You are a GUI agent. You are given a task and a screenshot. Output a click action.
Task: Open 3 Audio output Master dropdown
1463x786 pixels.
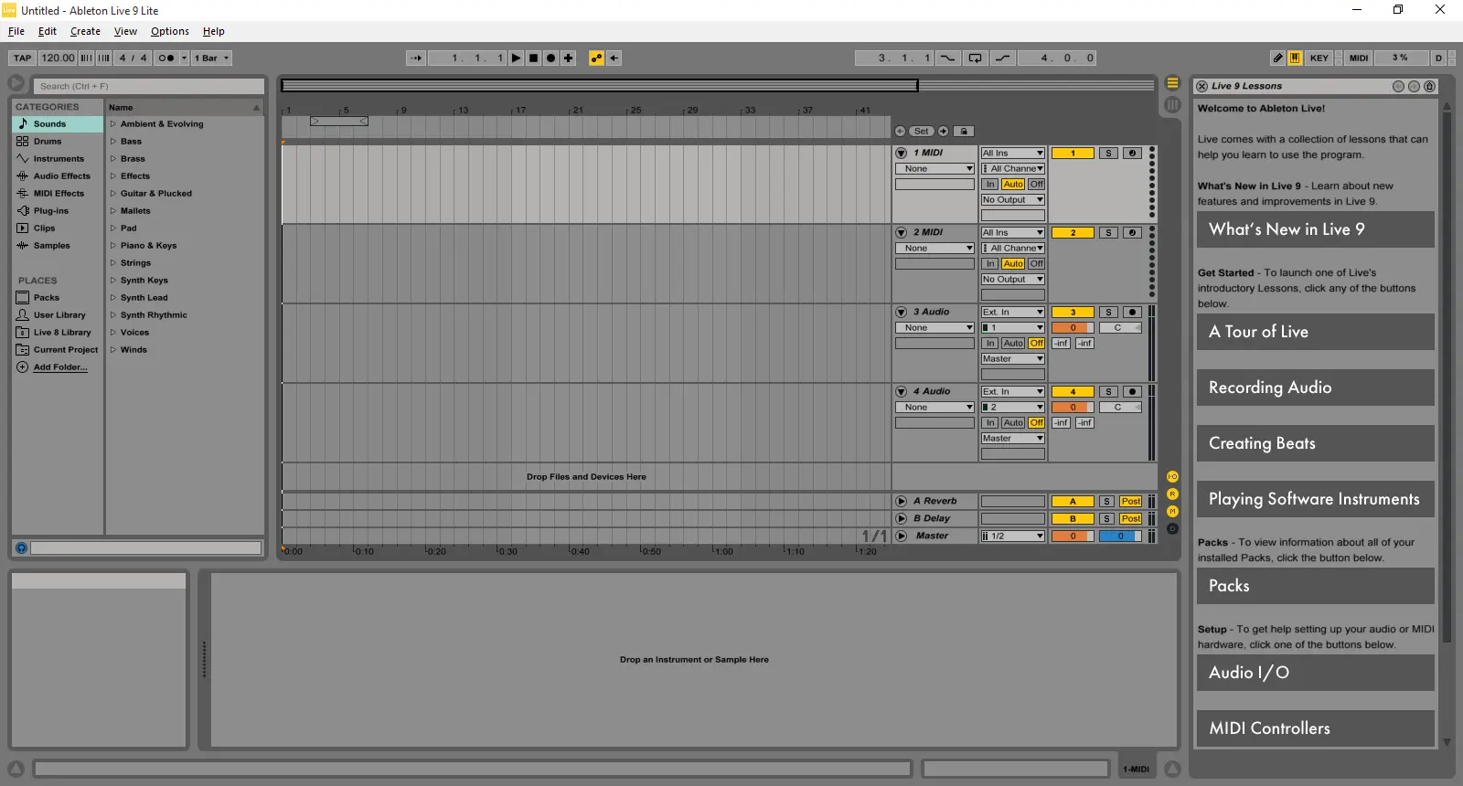click(x=1012, y=359)
